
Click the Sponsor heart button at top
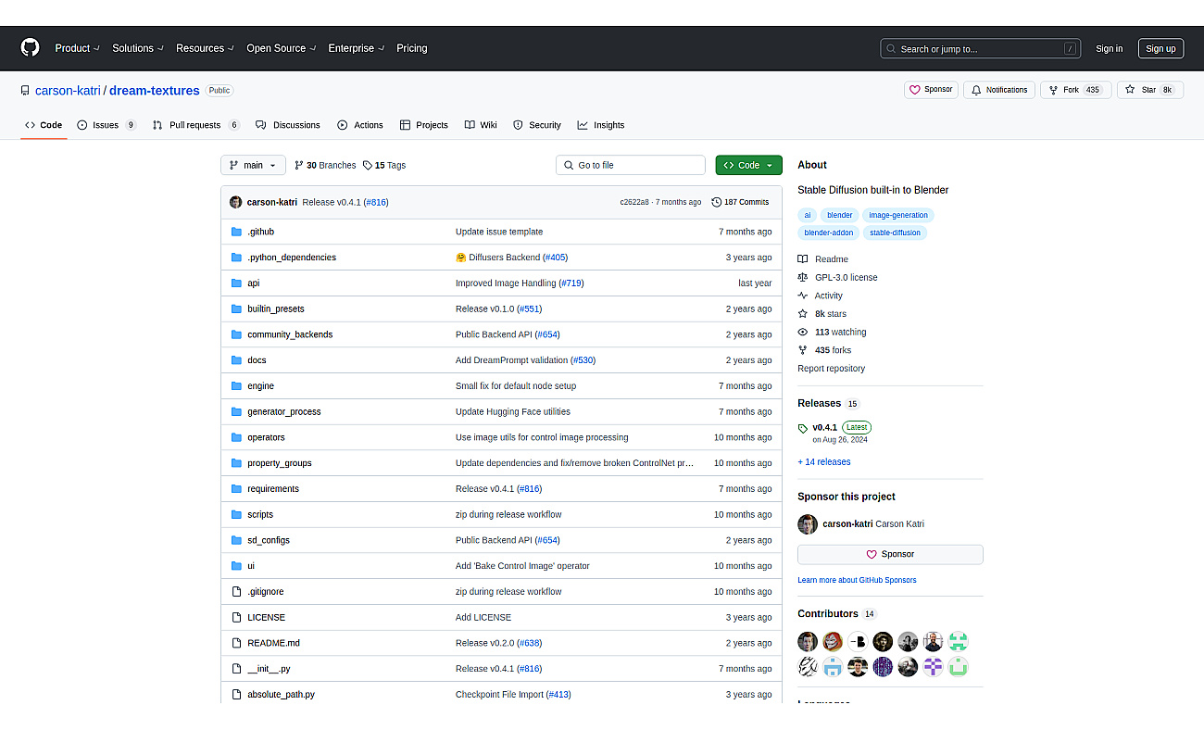(931, 90)
